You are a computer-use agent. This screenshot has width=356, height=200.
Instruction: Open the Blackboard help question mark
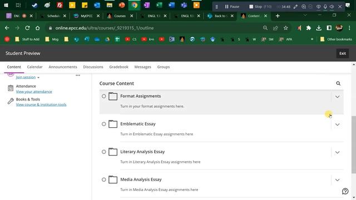[x=345, y=191]
